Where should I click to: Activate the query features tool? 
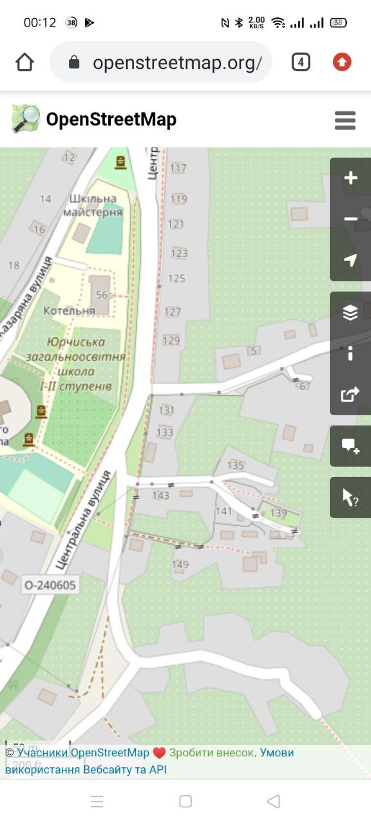coord(350,497)
